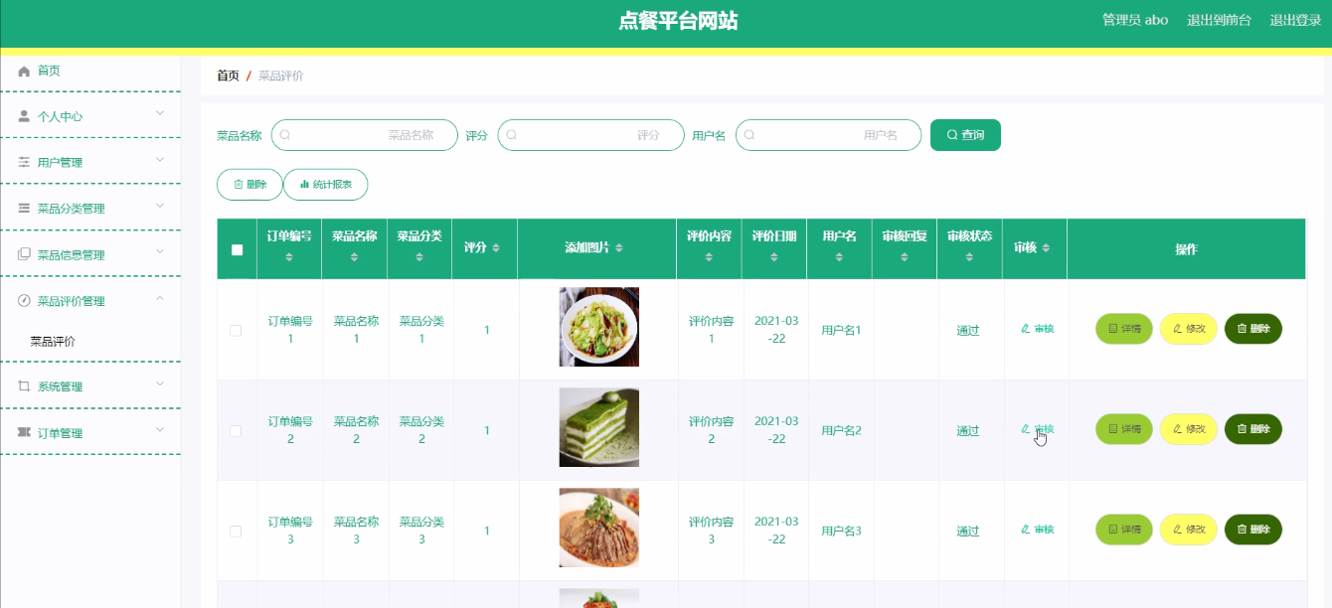The height and width of the screenshot is (608, 1332).
Task: Click the copy icon beside 菜品信息管理
Action: 24,254
